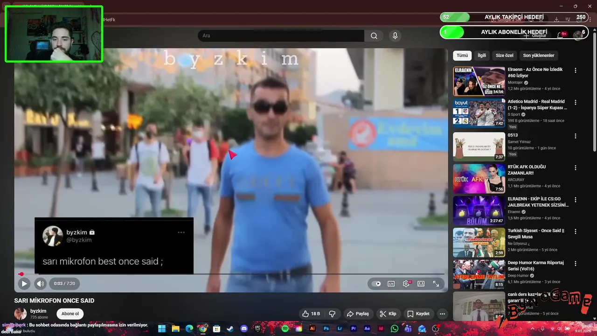Open options for Atletico Madrid video
This screenshot has width=597, height=336.
[576, 102]
